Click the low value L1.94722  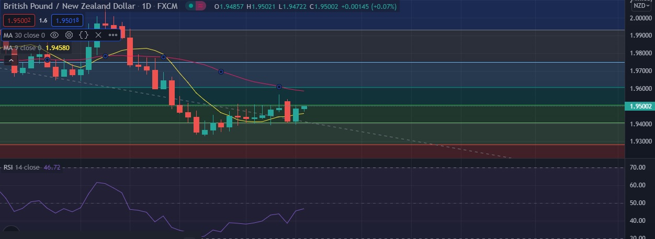click(292, 6)
